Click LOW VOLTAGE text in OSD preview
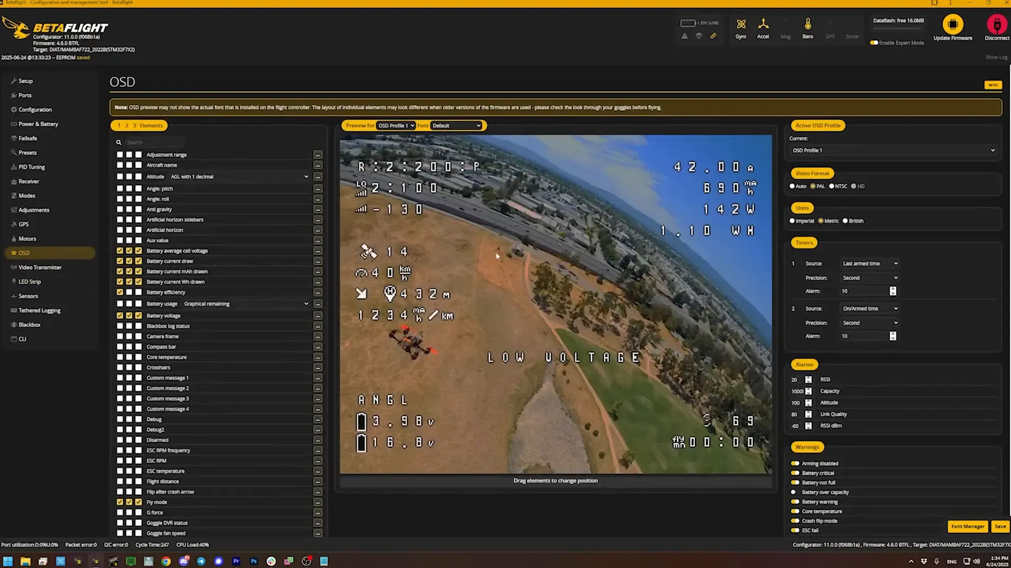The width and height of the screenshot is (1011, 568). [563, 358]
